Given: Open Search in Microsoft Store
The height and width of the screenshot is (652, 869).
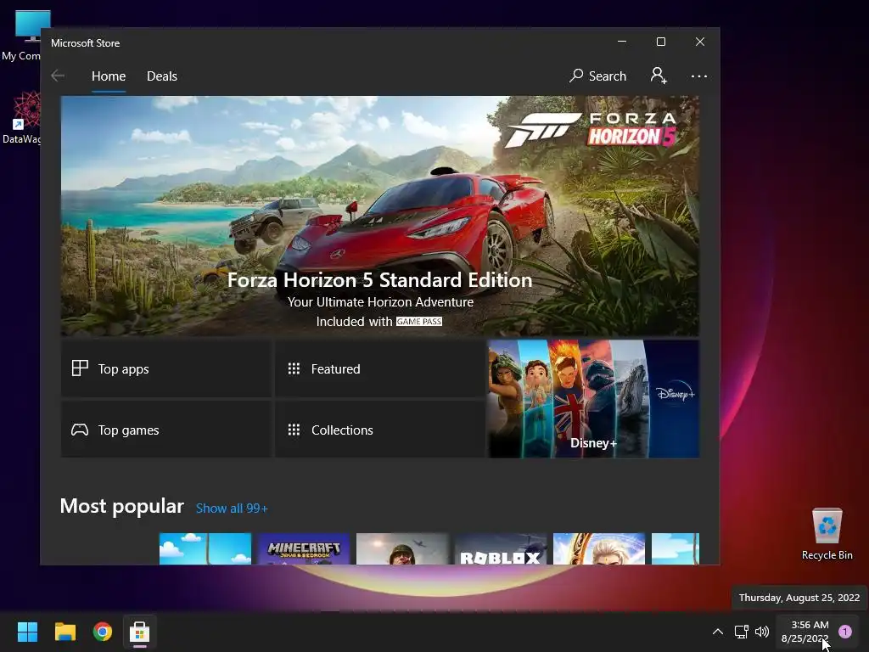Looking at the screenshot, I should [x=598, y=76].
